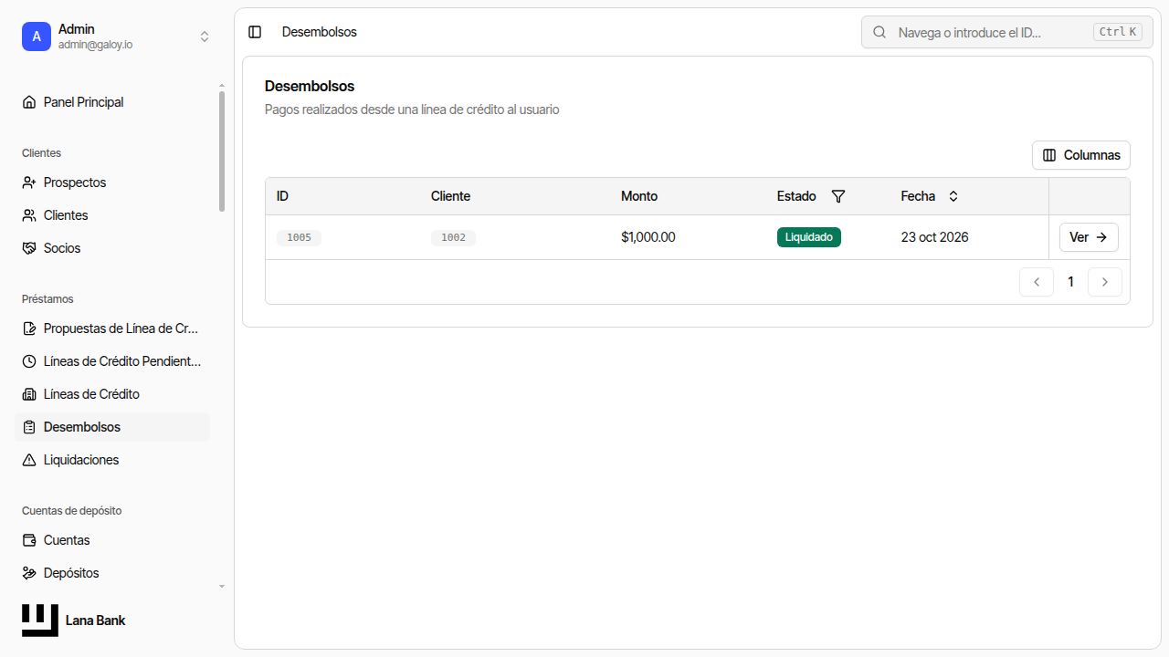Screen dimensions: 1169x657
Task: Click the $1,000.00 amount cell
Action: pyautogui.click(x=648, y=237)
